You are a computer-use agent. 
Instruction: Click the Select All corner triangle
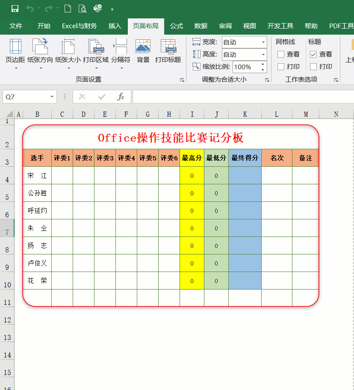click(9, 114)
